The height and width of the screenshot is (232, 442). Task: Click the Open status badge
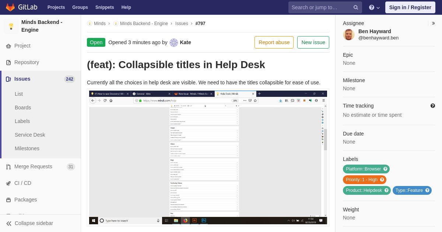(96, 42)
